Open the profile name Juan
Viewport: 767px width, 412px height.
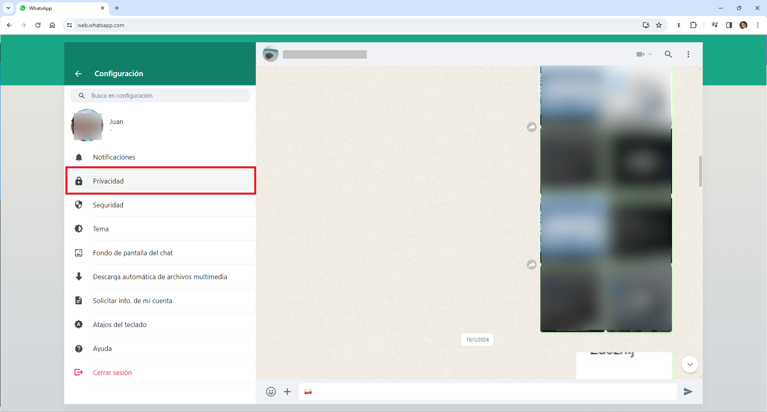(117, 122)
